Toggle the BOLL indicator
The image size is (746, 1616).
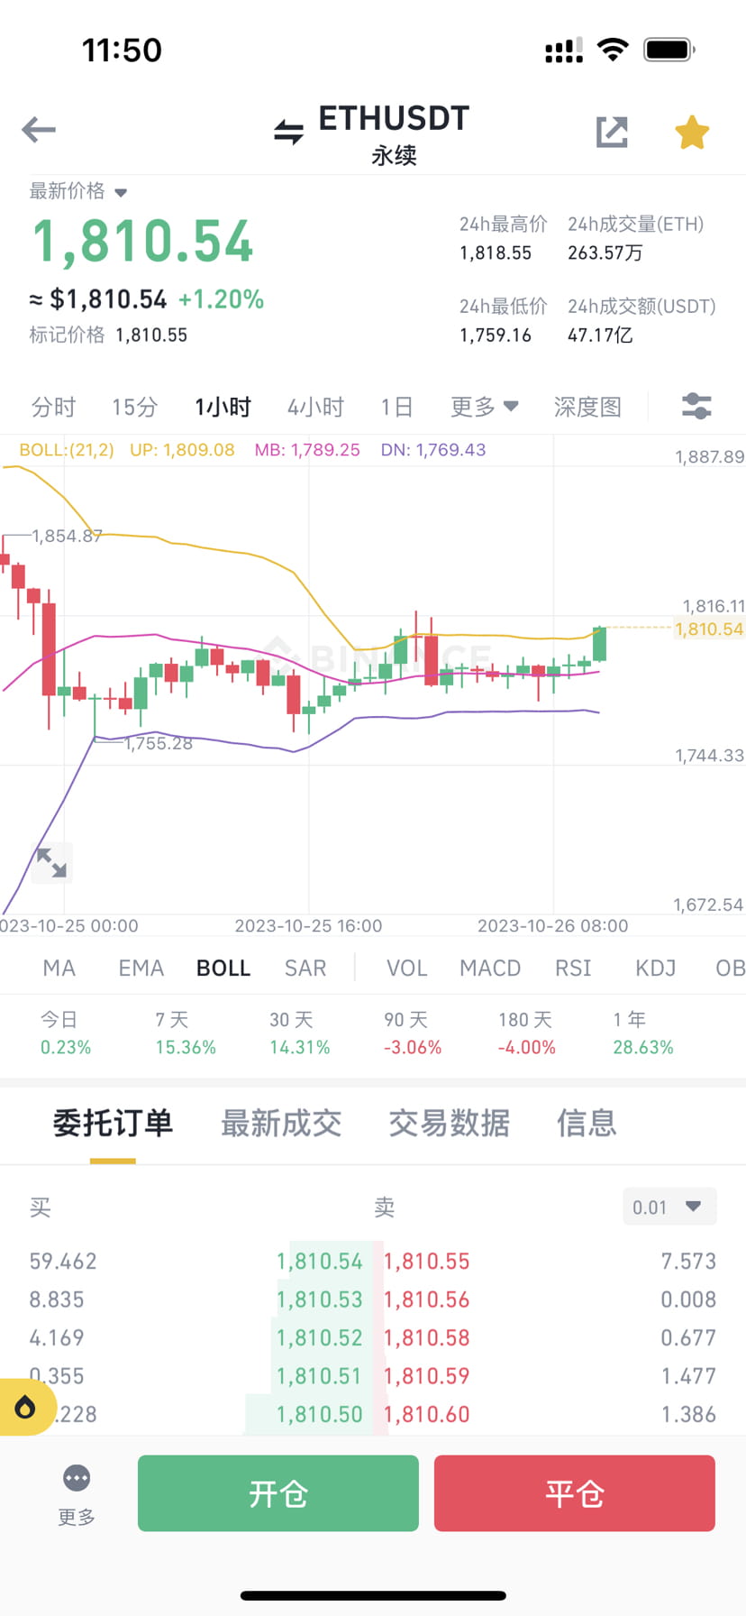pos(223,968)
